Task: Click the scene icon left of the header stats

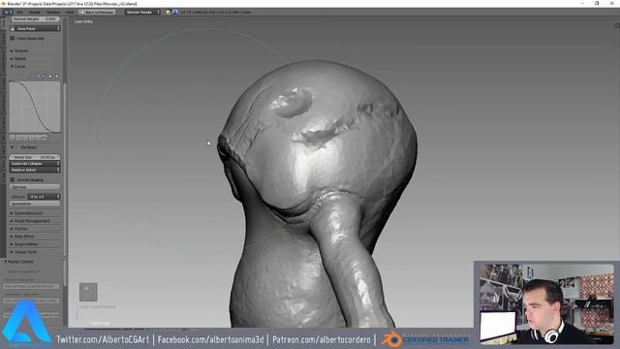Action: tap(168, 13)
